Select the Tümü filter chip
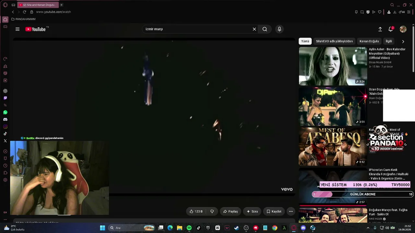Viewport: 415px width, 233px height. point(305,41)
